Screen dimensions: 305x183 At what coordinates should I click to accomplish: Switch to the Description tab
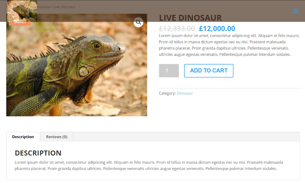(23, 137)
